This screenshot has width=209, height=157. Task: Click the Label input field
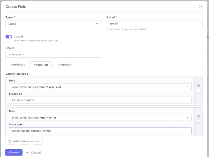point(154,24)
